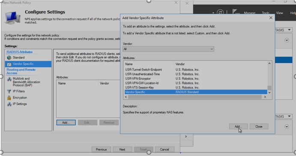Image resolution: width=296 pixels, height=156 pixels.
Task: Click Close in Vendor Specific Attribute dialog
Action: coord(259,126)
